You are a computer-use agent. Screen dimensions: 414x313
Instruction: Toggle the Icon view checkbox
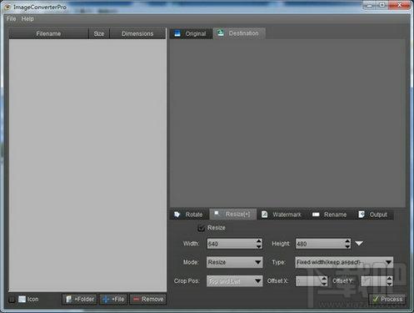[12, 300]
